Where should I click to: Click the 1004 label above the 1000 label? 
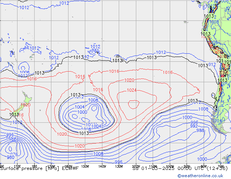click(80, 107)
